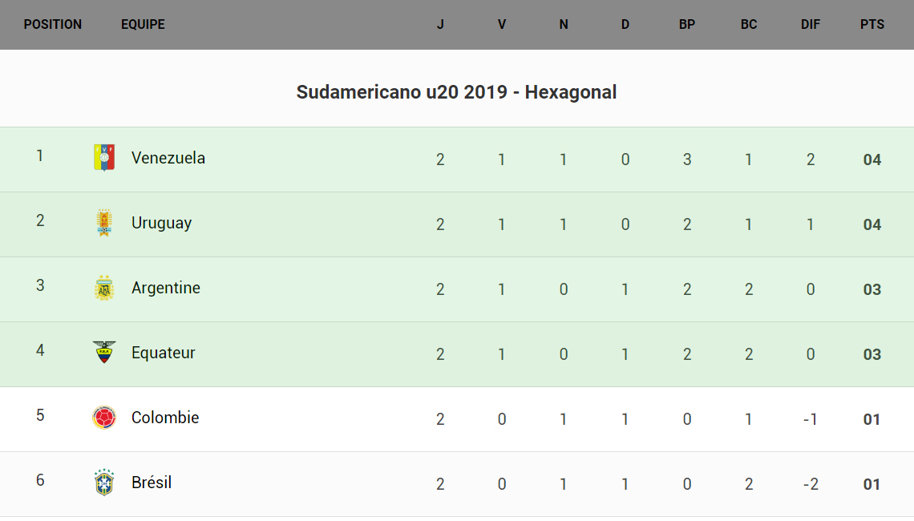Screen dimensions: 914x521
Task: Click the BP column header
Action: click(x=687, y=24)
